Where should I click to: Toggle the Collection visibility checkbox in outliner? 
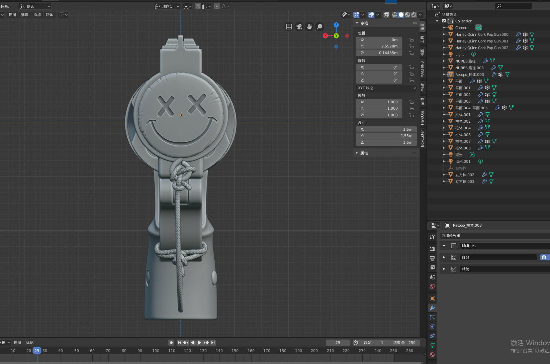click(444, 21)
